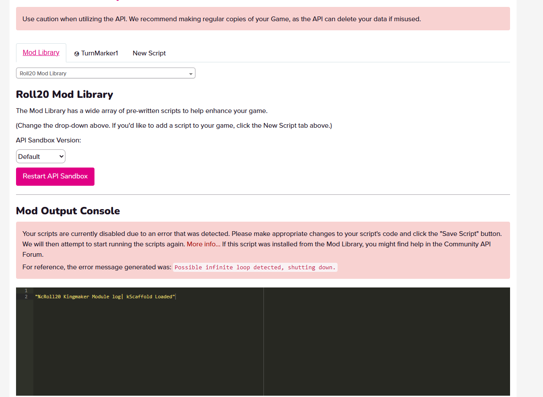Viewport: 543px width, 397px height.
Task: Click the 'Change the drop-down above' instruction text
Action: point(174,126)
